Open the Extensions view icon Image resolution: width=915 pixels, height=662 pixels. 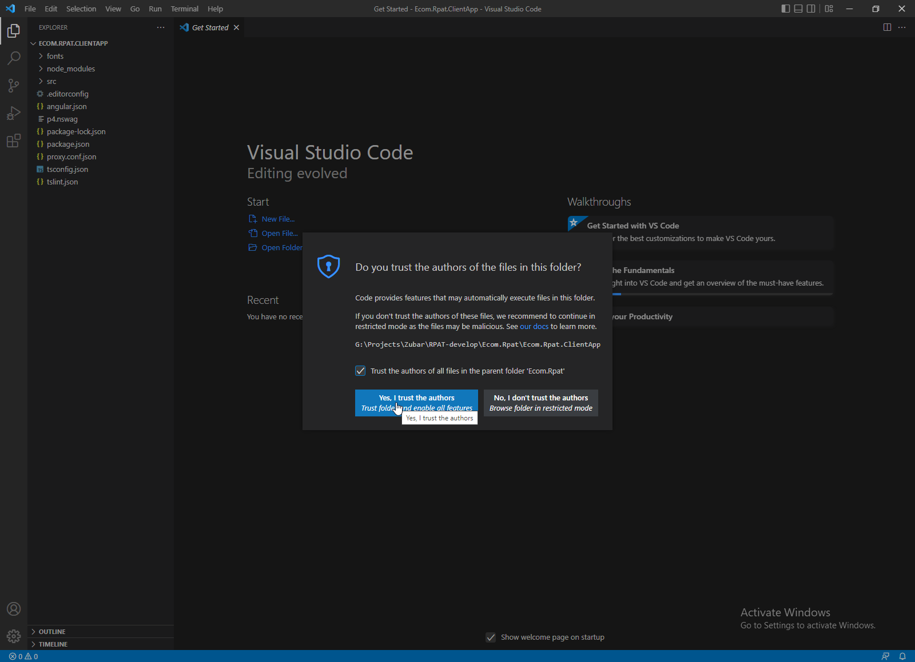14,140
